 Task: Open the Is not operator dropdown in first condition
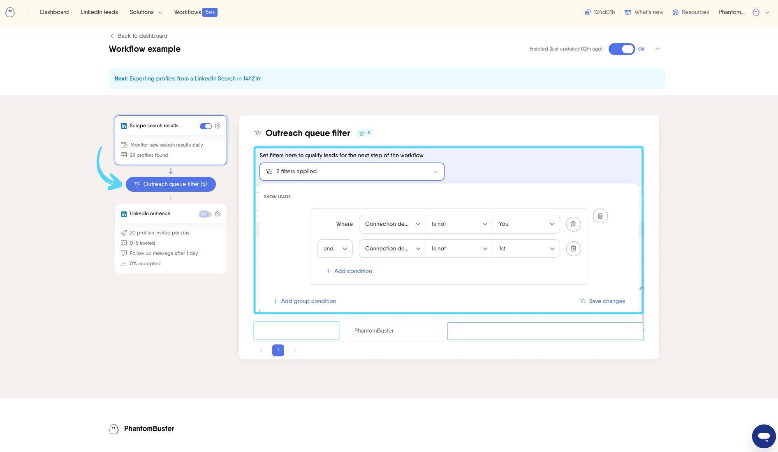(458, 224)
